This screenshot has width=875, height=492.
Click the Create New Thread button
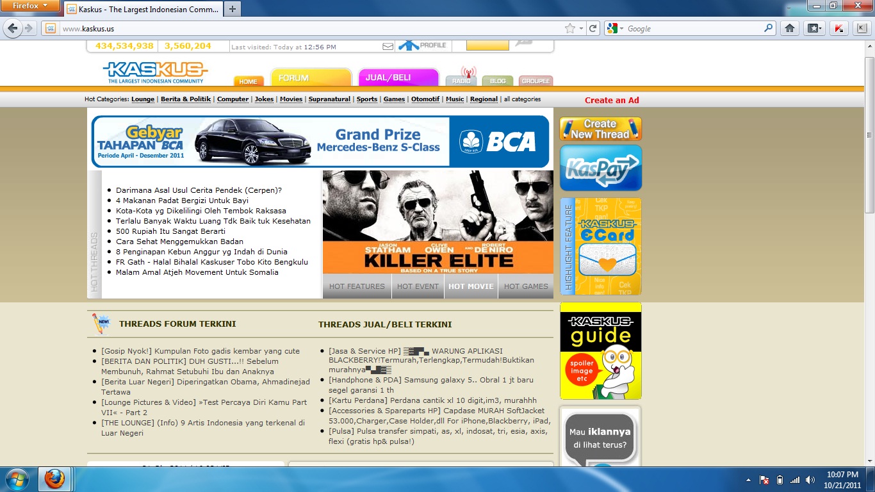[x=600, y=129]
